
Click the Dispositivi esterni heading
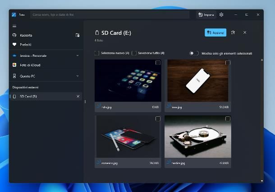(25, 87)
